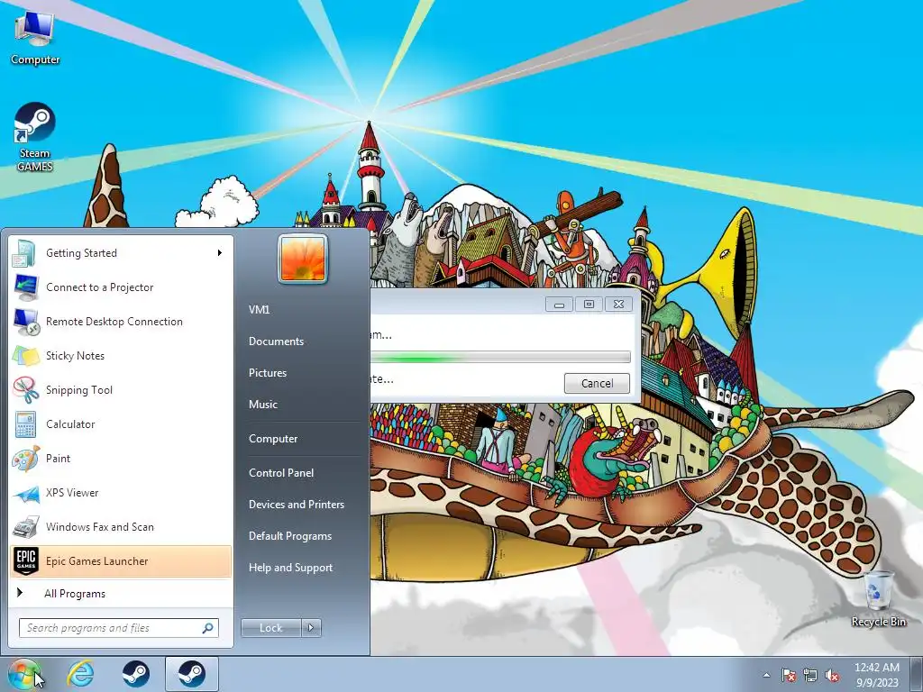
Task: Open the Computer desktop icon
Action: point(35,38)
